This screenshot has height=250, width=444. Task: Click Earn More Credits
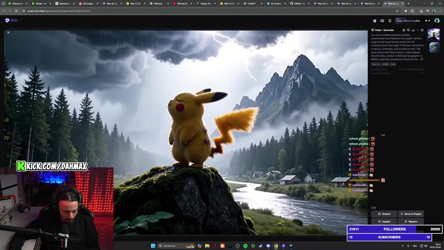pos(408,21)
